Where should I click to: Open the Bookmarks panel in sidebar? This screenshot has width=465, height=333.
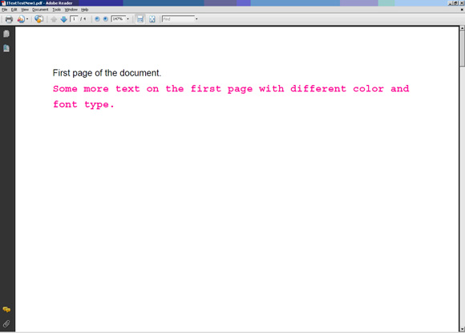tap(6, 48)
